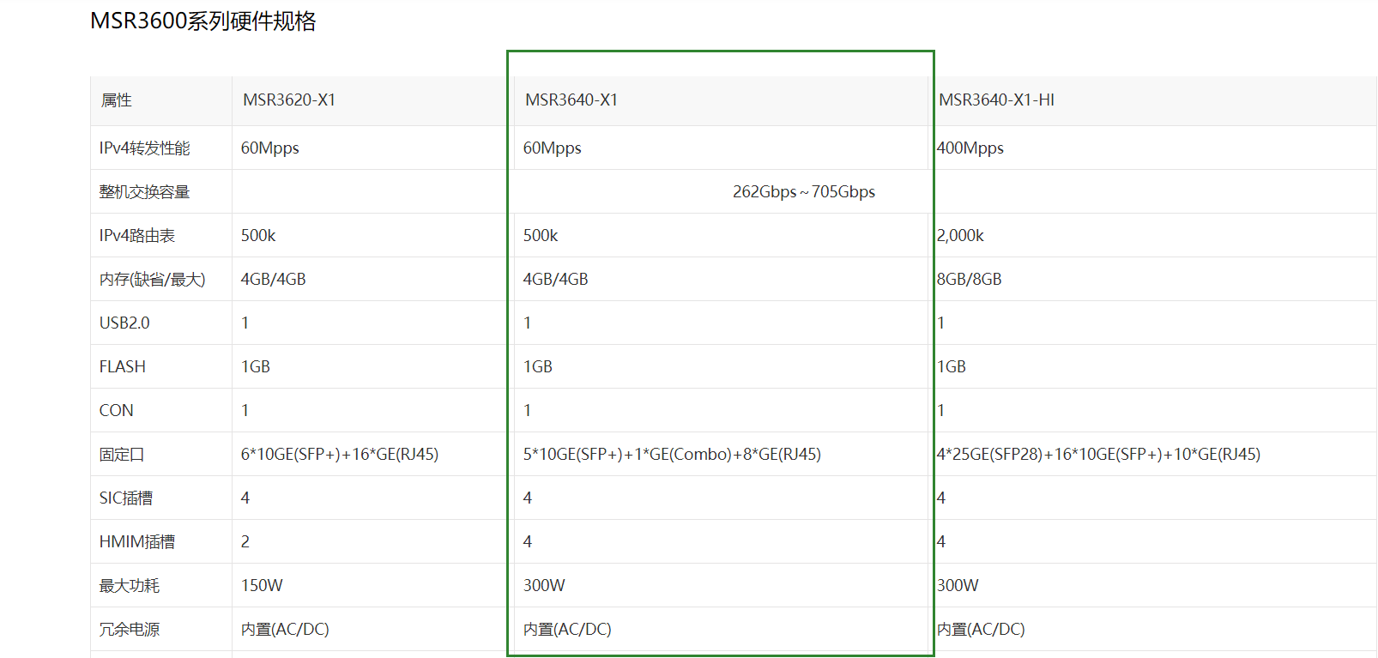Select the "内存(缺省/最大)" row label
Screen dimensions: 1378x658
pos(153,280)
